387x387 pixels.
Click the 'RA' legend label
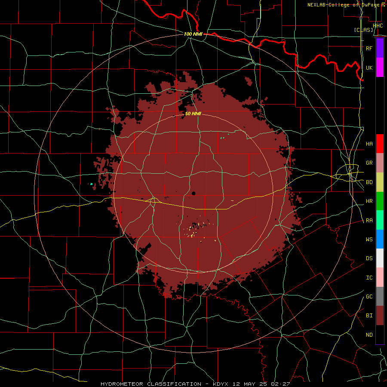369,220
